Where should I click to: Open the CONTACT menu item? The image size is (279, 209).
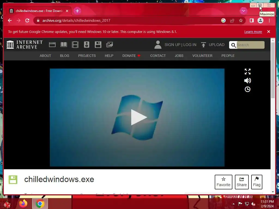click(158, 56)
